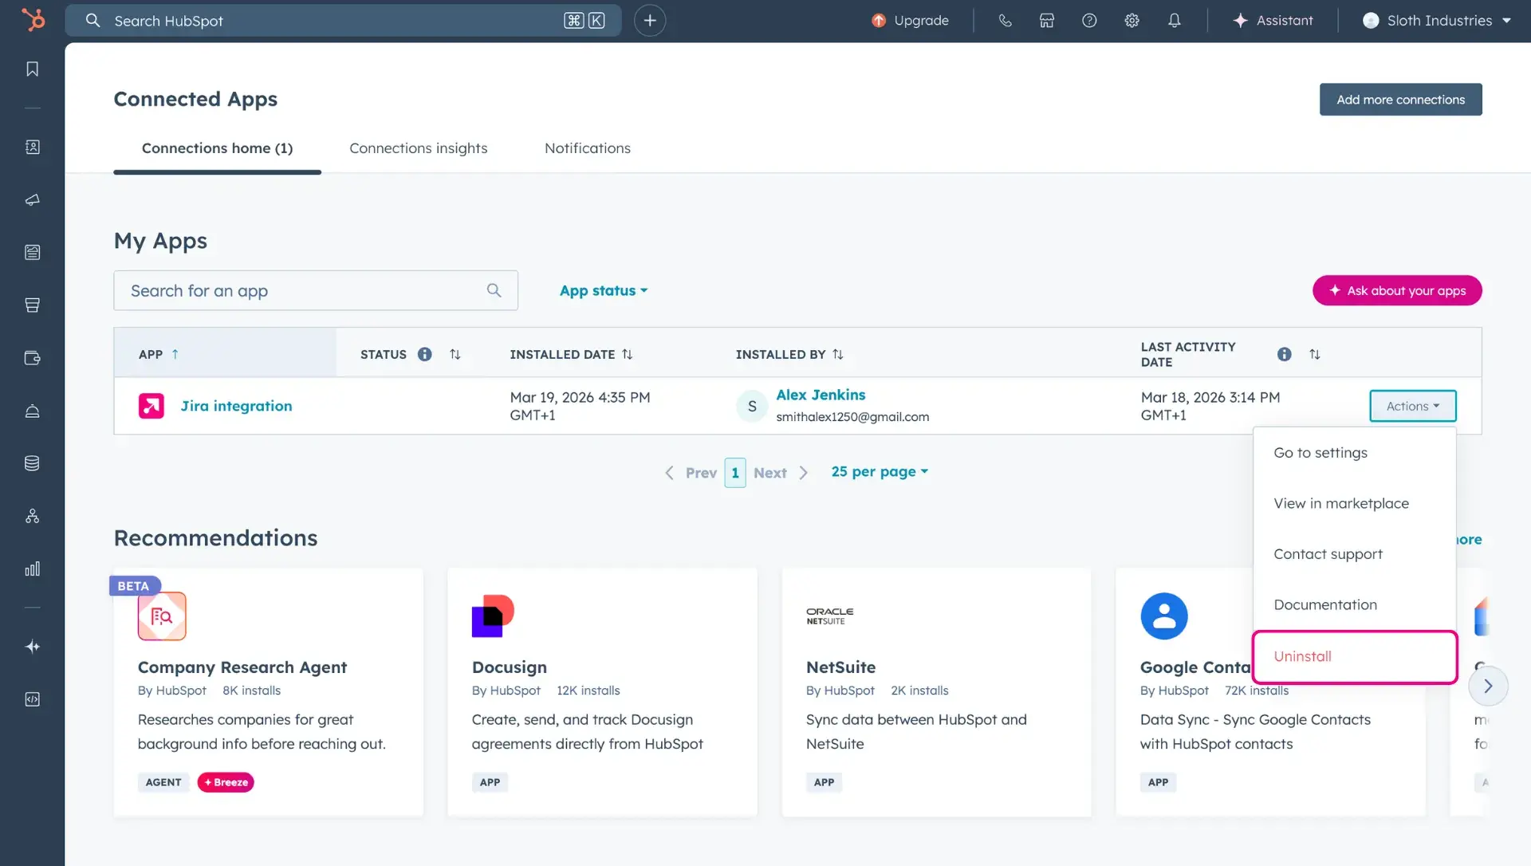Click the Search for an app field

303,290
